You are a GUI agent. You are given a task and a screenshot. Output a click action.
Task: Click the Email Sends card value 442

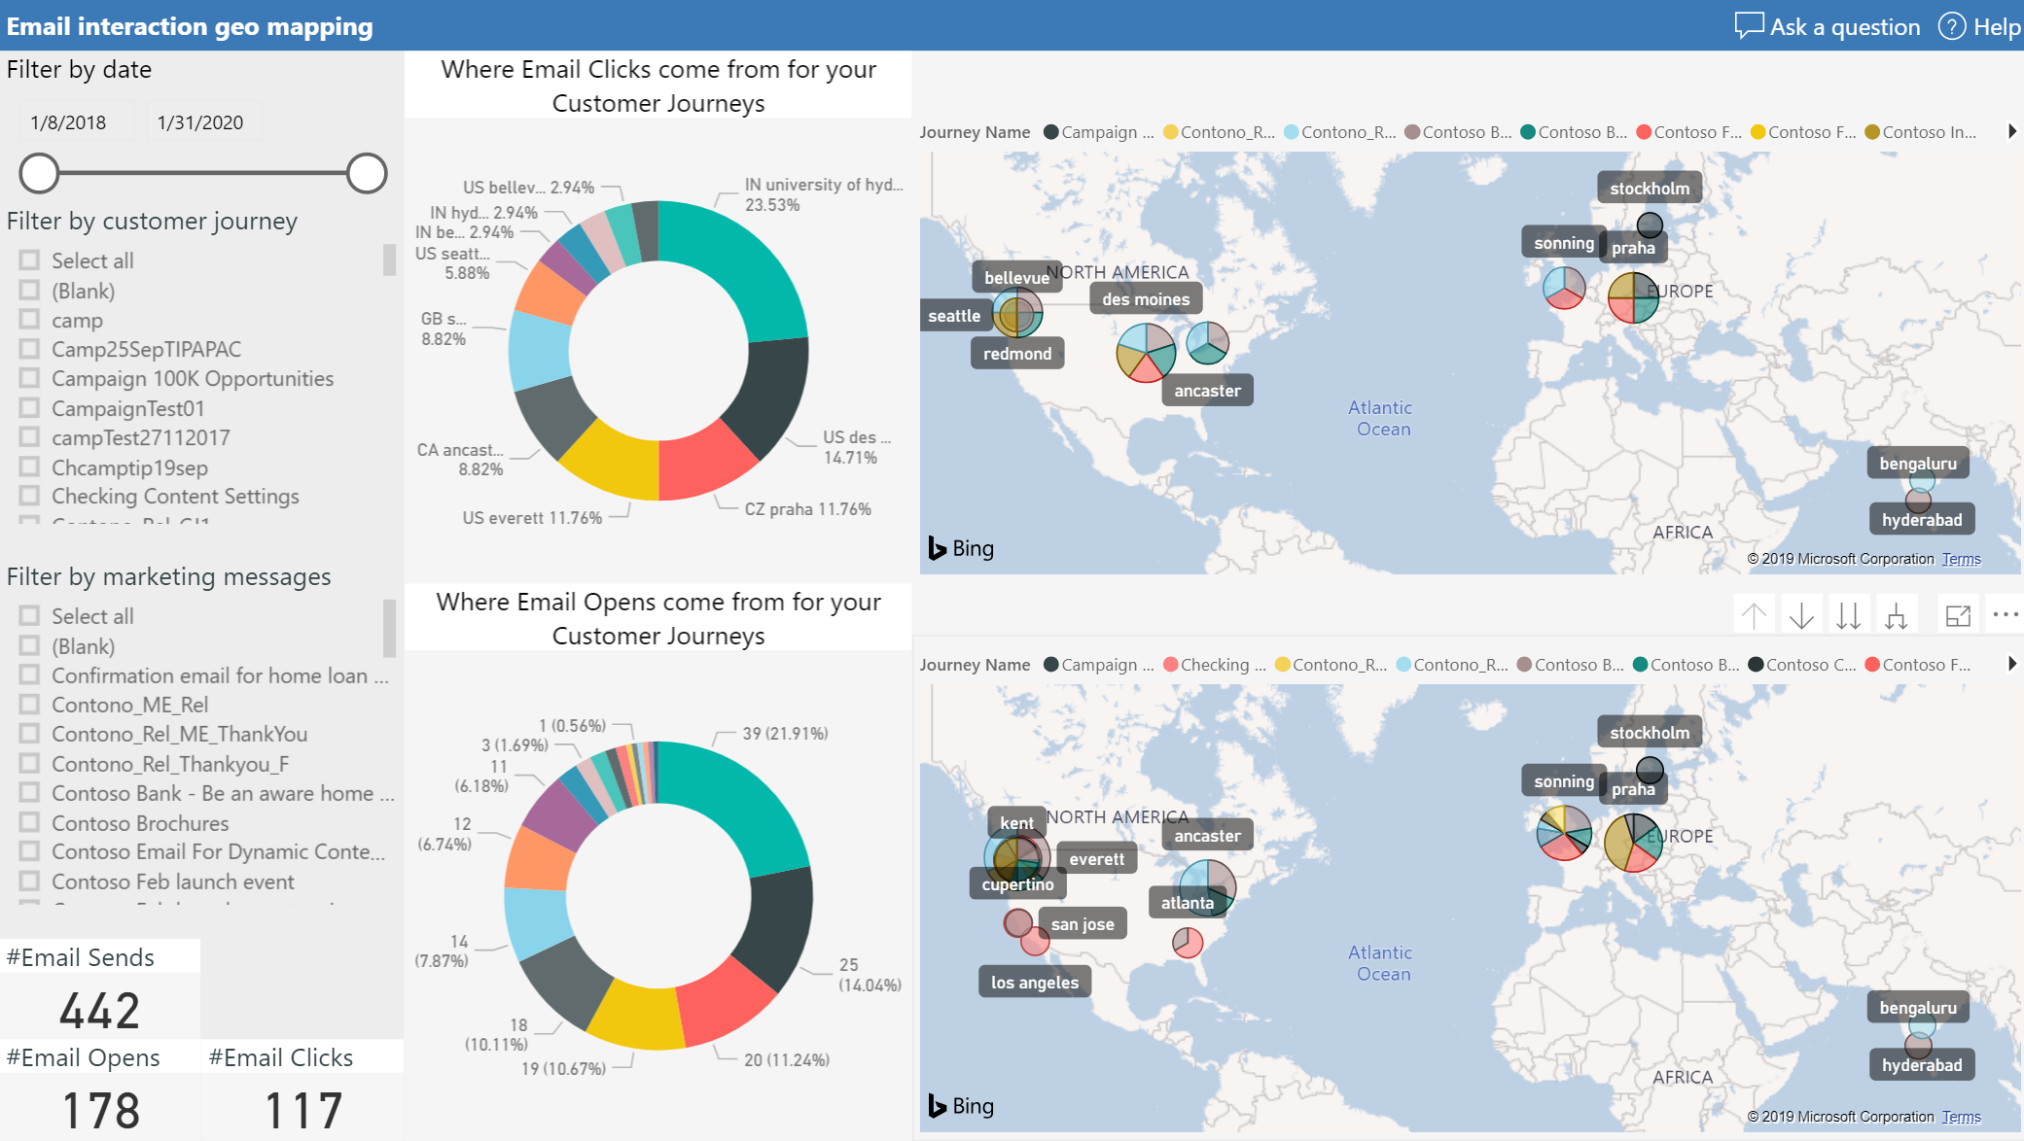[100, 1011]
